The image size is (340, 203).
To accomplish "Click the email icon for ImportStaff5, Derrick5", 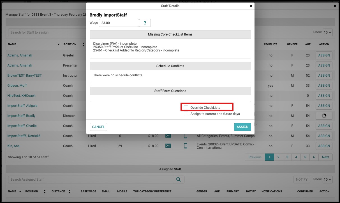I will tap(168, 136).
